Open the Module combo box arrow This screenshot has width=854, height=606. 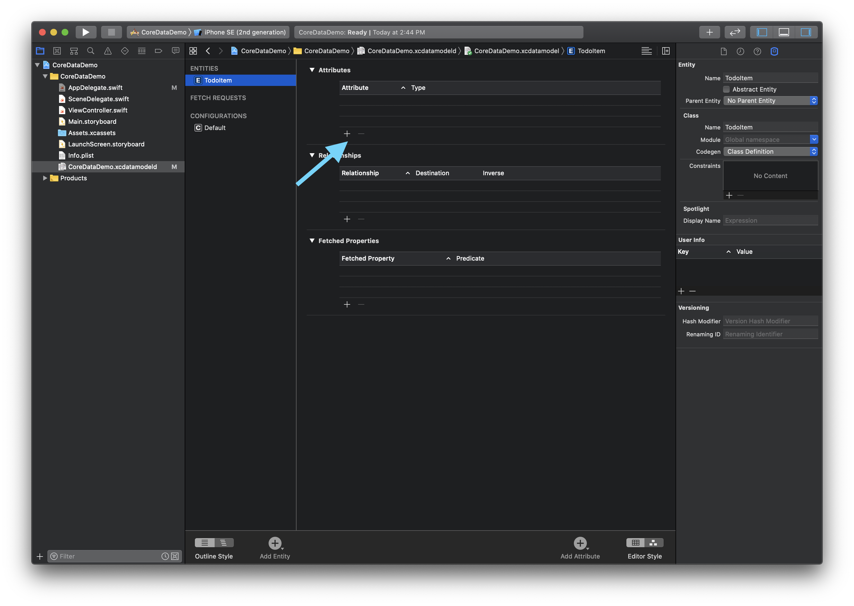tap(814, 139)
